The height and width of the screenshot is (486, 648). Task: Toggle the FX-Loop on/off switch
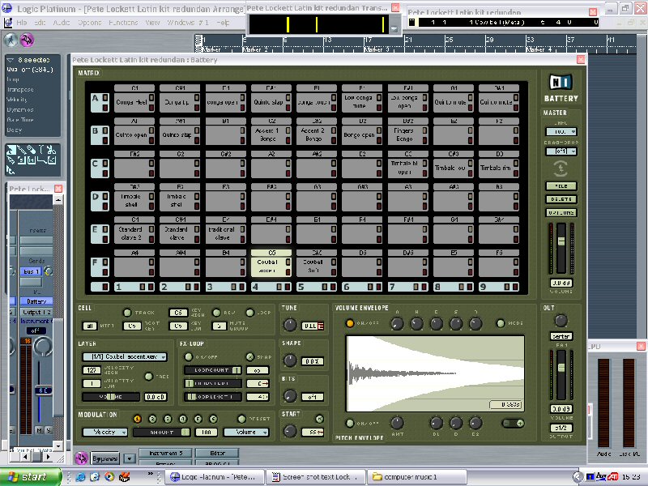tap(188, 356)
